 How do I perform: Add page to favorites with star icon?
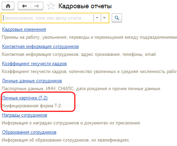coord(51,6)
